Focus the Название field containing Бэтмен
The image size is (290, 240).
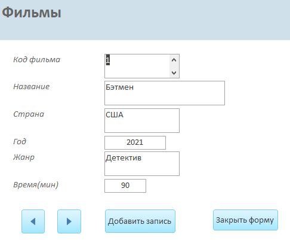(165, 93)
